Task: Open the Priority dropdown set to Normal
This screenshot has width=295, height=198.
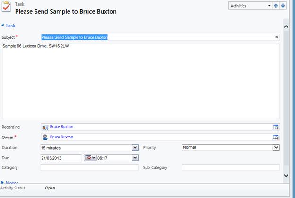Action: (x=276, y=147)
